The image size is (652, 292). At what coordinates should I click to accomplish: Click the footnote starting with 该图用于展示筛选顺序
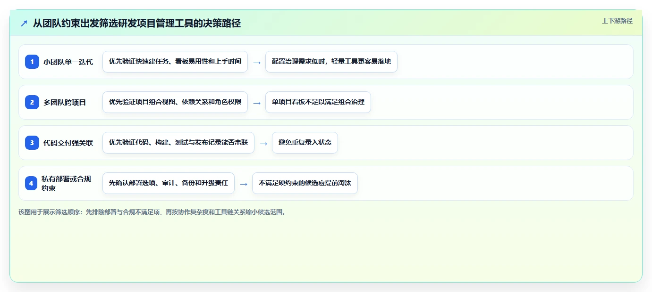click(x=152, y=212)
